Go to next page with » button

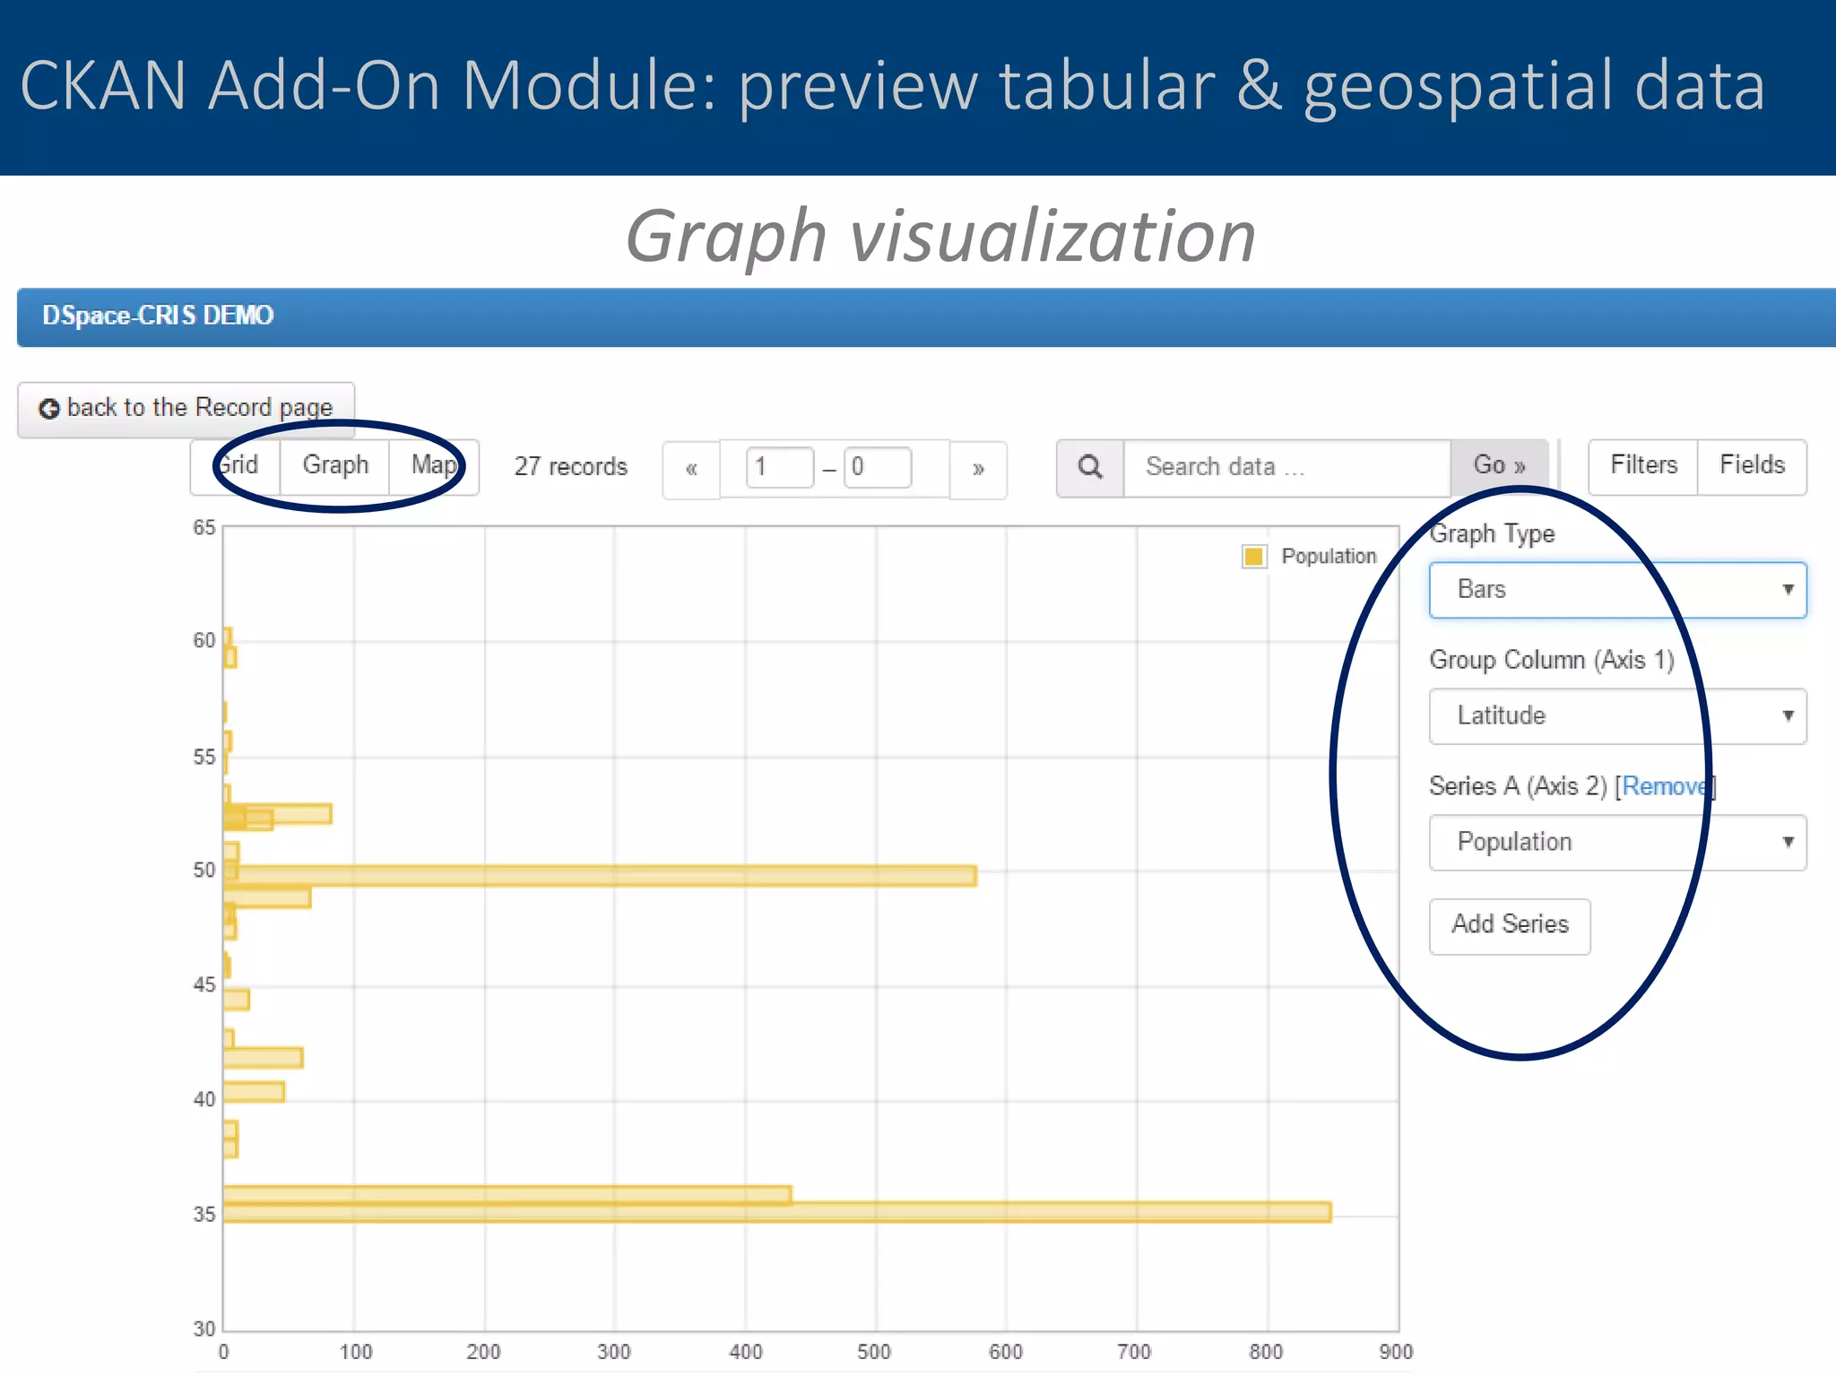click(978, 469)
